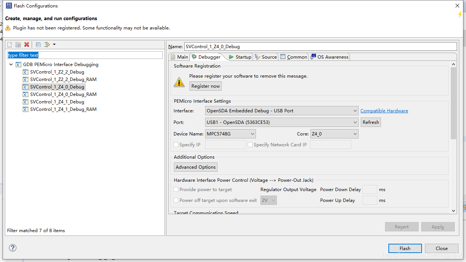Toggle the Specify IP checkbox
This screenshot has height=262, width=466.
(176, 144)
